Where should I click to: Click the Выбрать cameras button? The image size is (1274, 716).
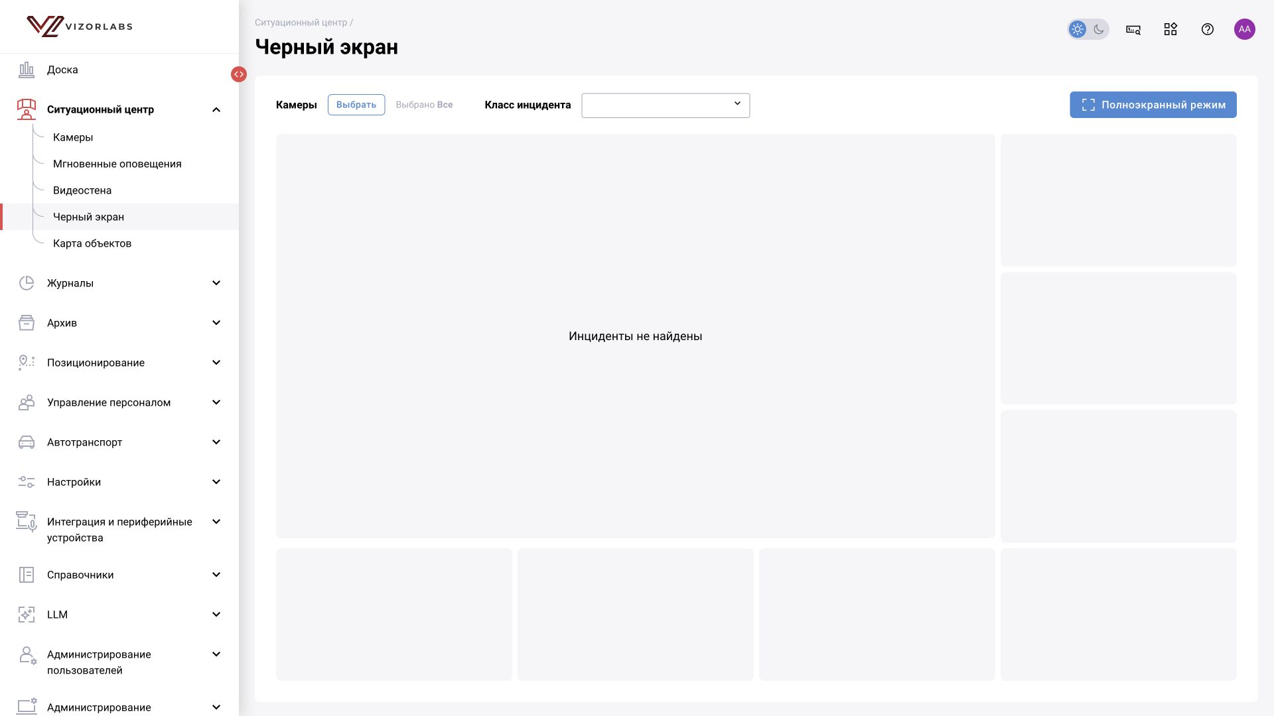click(x=356, y=105)
